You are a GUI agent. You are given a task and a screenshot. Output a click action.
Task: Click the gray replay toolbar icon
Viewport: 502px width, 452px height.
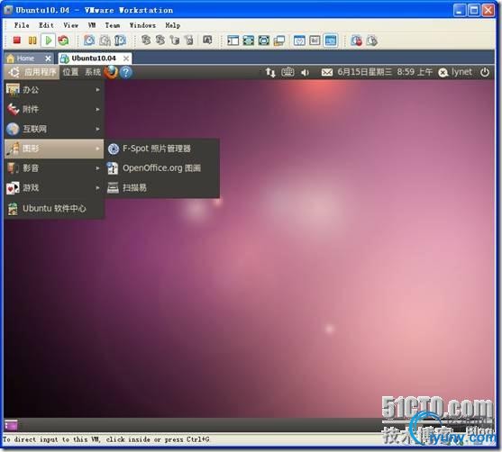click(371, 41)
